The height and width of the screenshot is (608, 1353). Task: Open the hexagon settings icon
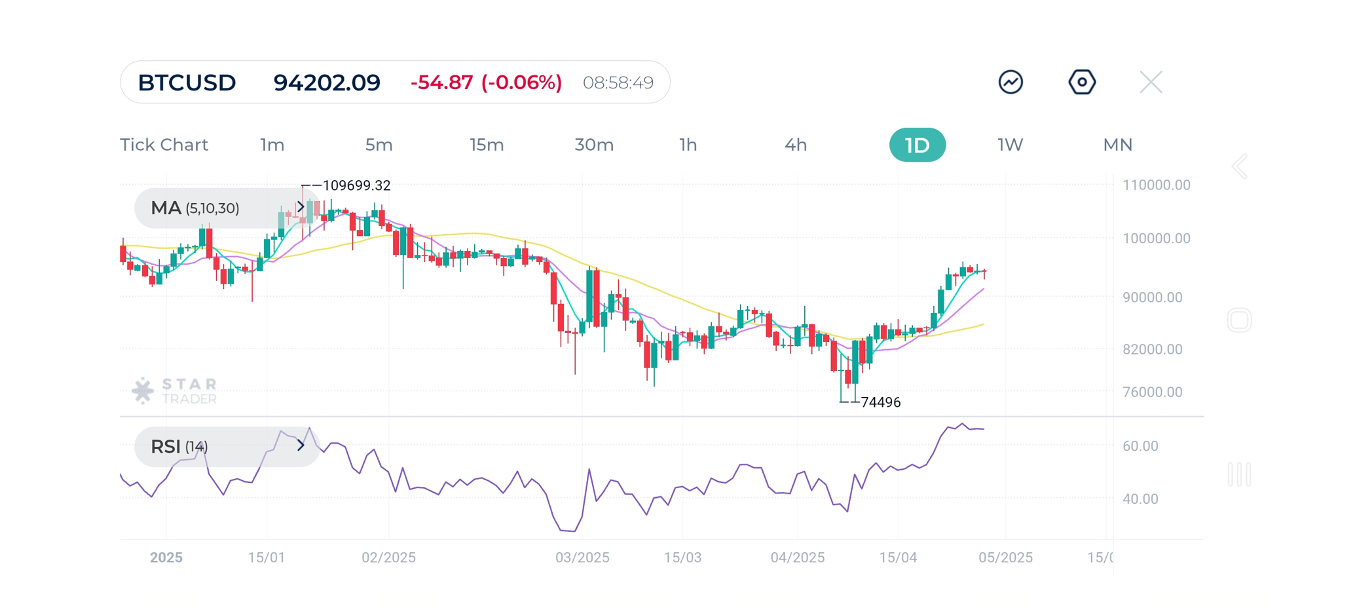(x=1082, y=82)
